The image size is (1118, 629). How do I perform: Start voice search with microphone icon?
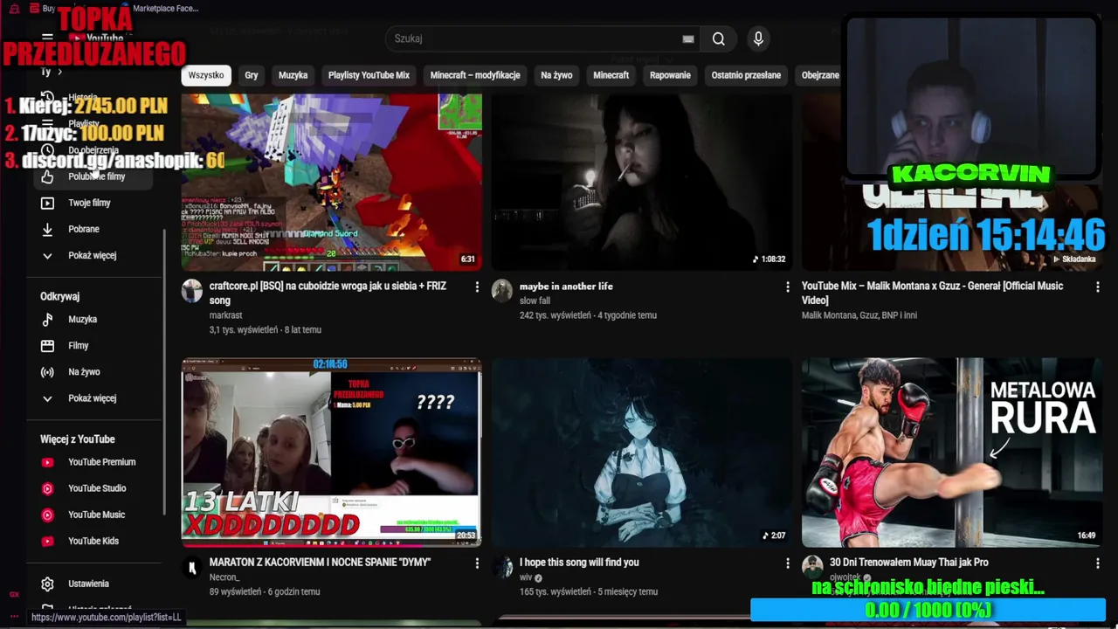tap(758, 38)
